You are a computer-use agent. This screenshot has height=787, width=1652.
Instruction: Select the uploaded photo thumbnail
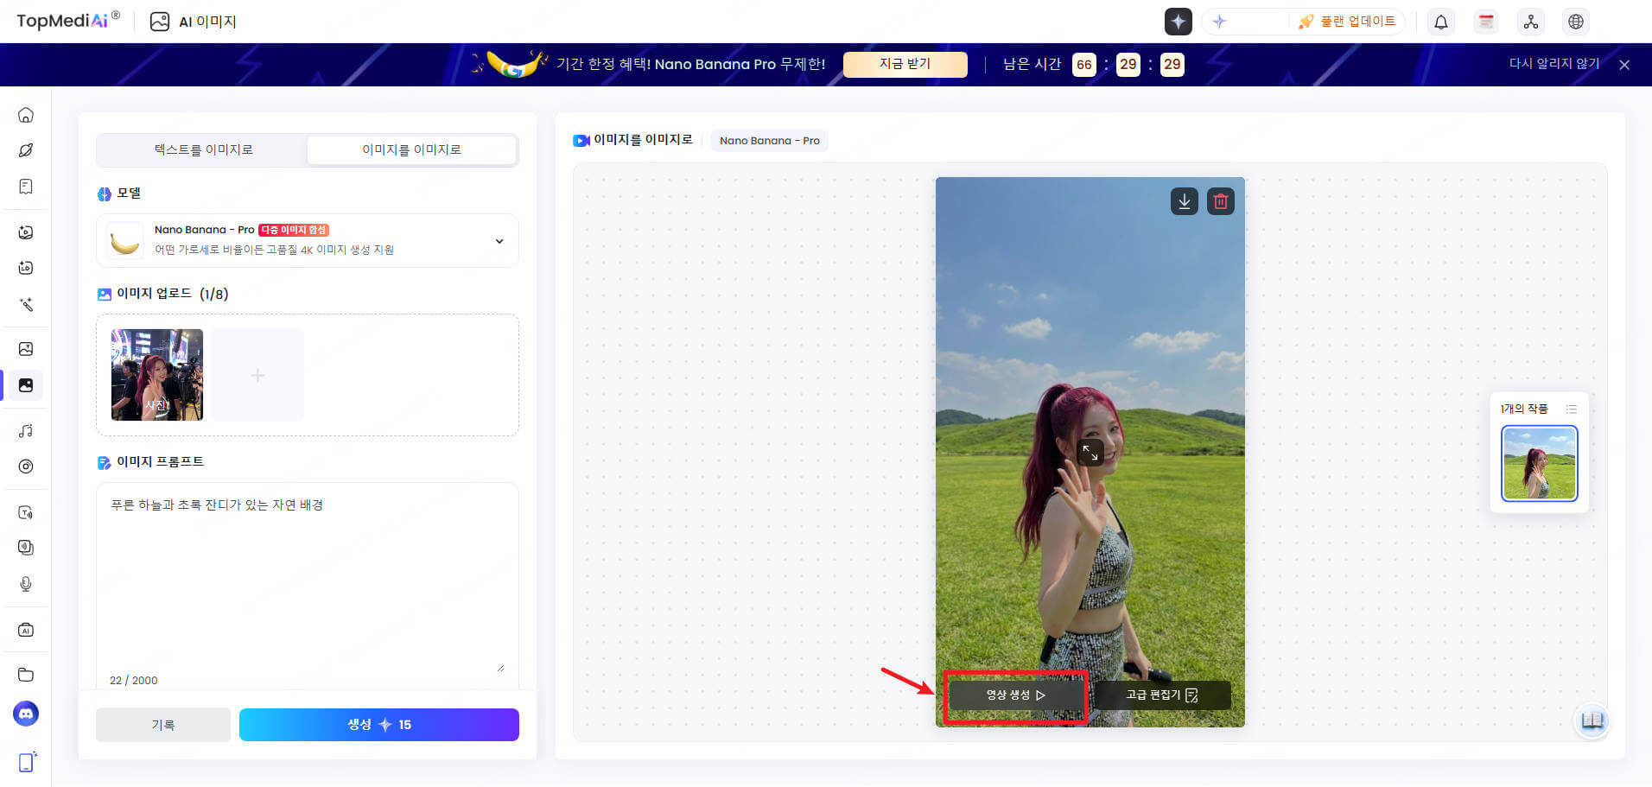tap(156, 375)
